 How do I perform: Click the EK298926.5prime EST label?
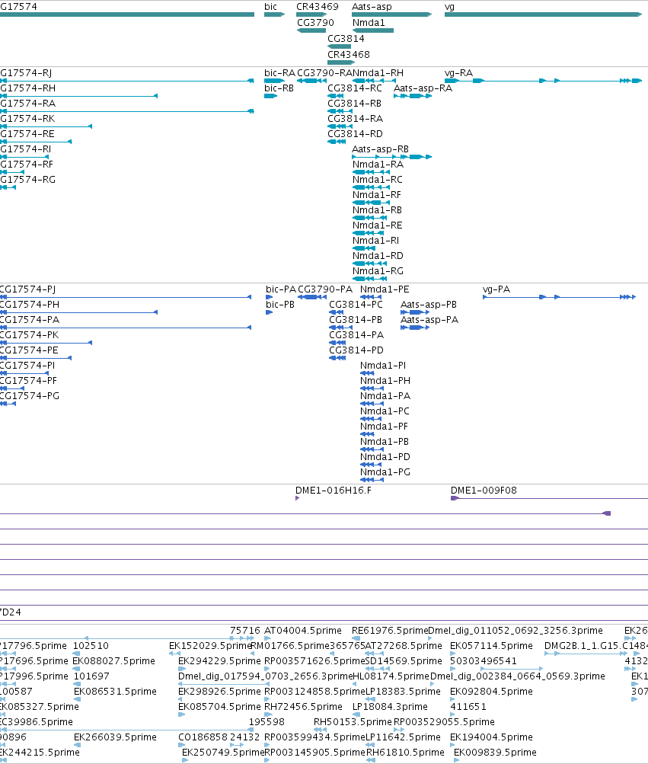[x=219, y=692]
